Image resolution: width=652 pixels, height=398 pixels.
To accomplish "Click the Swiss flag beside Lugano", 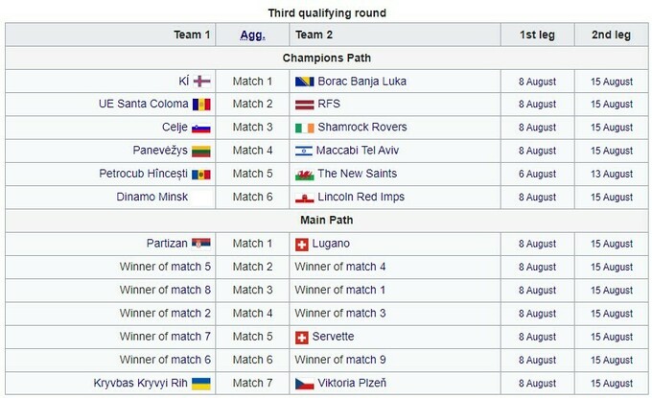I will [x=303, y=244].
